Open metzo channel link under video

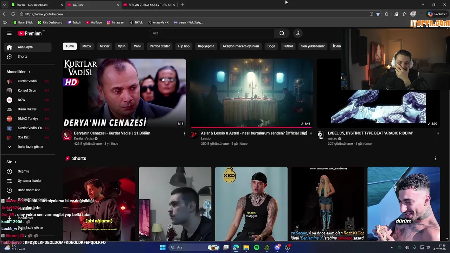333,139
